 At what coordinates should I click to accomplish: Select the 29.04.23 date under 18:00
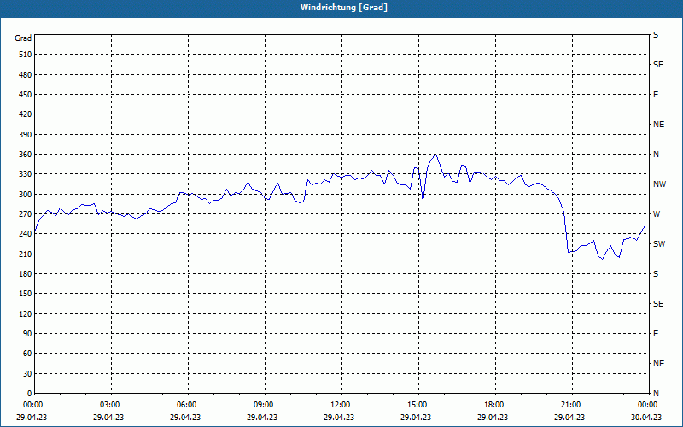click(493, 417)
